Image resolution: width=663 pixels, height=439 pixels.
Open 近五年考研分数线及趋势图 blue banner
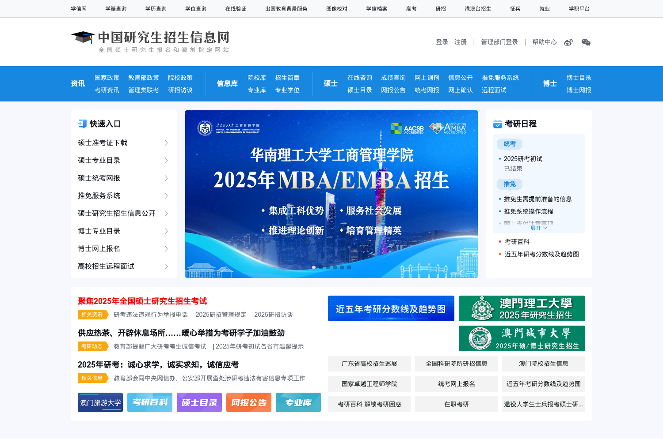tap(391, 308)
